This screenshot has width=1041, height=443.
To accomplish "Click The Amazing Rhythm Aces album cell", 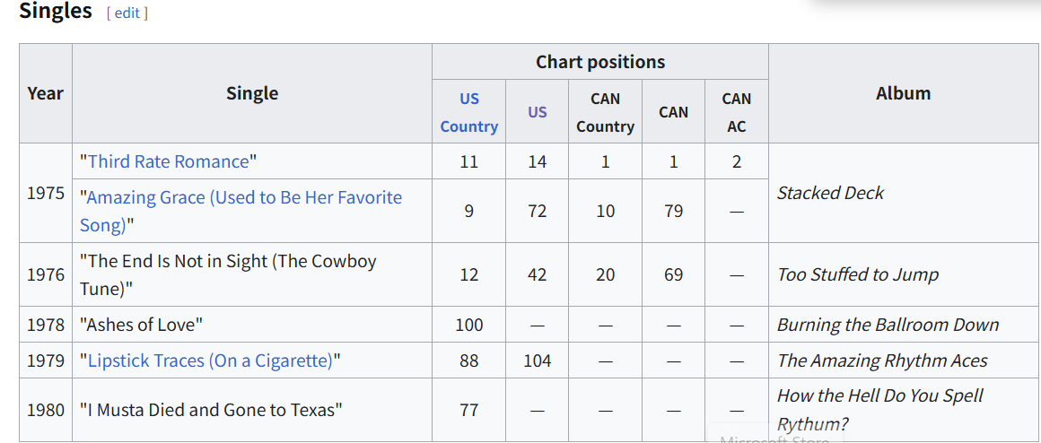I will point(882,360).
